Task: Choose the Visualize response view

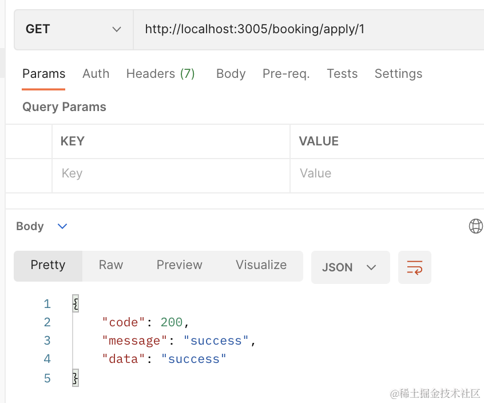Action: coord(261,265)
